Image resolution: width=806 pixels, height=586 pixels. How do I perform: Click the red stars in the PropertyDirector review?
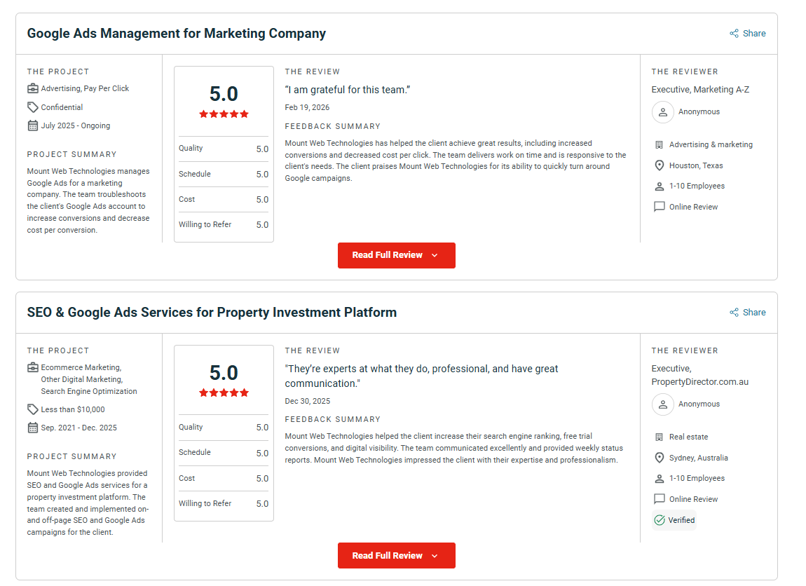click(224, 393)
